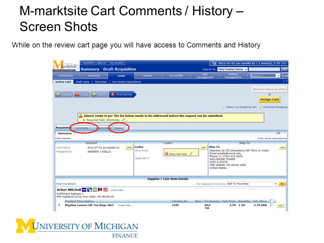Viewport: 324px width, 243px height.
Task: Click Hide value descriptions link
Action: (x=272, y=138)
